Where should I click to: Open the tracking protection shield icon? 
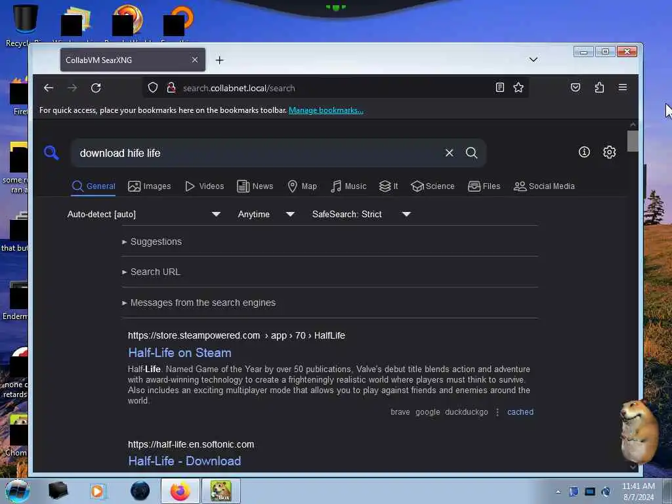coord(152,88)
